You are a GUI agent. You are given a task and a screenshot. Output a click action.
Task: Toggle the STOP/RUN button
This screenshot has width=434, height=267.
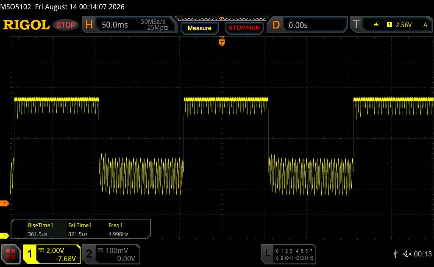(244, 28)
